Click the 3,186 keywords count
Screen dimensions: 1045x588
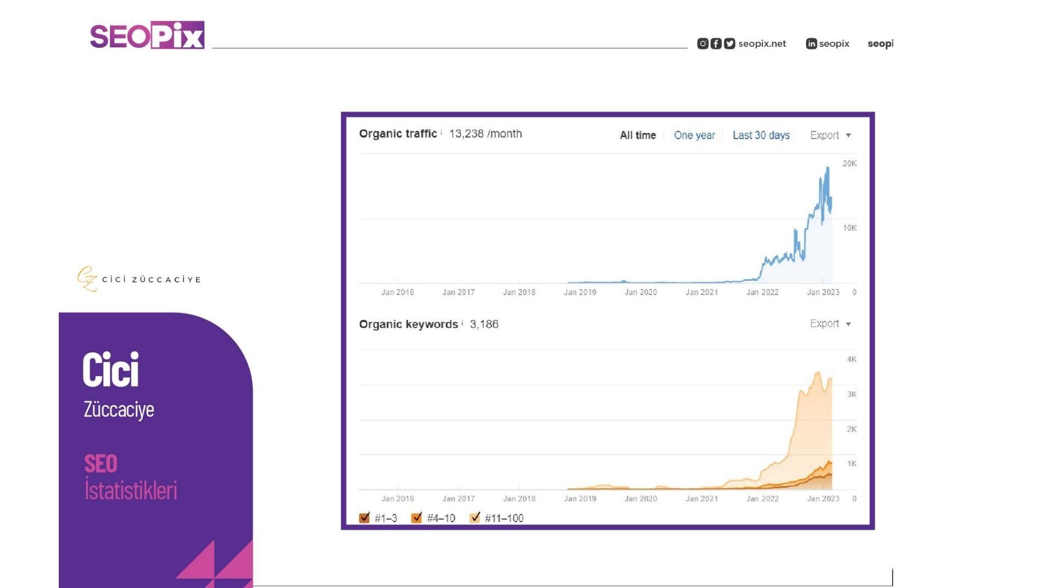484,324
